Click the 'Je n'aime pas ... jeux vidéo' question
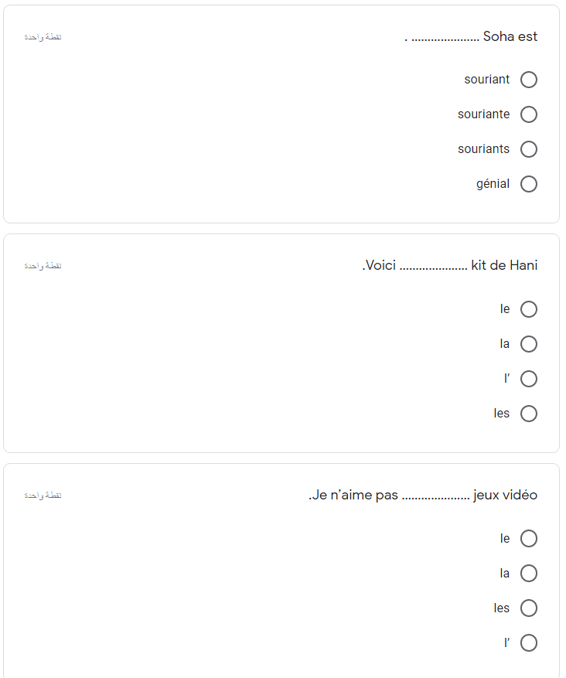Image resolution: width=566 pixels, height=678 pixels. click(423, 495)
